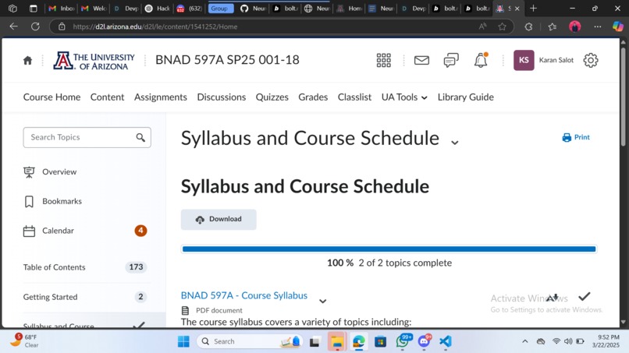Screen dimensions: 629x353
Task: Go to D2L home via house icon
Action: click(27, 61)
